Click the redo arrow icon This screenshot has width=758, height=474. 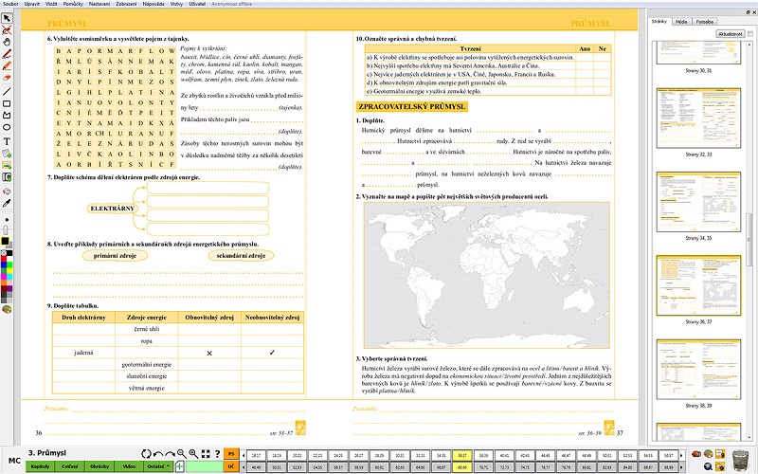point(170,454)
